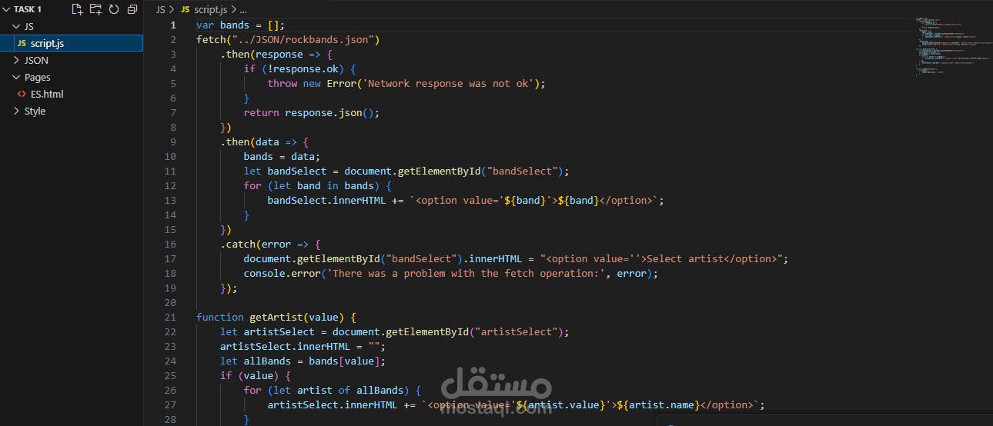Image resolution: width=993 pixels, height=426 pixels.
Task: Click line number 21 in the gutter
Action: [x=170, y=317]
